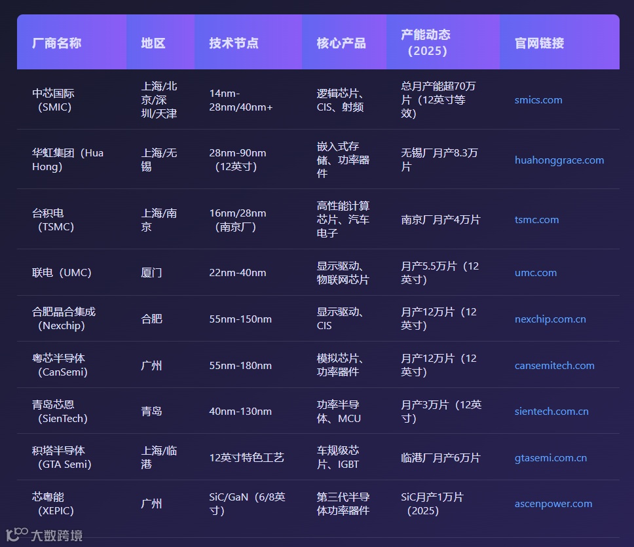The image size is (634, 547).
Task: Click the 地区 column header
Action: click(160, 43)
